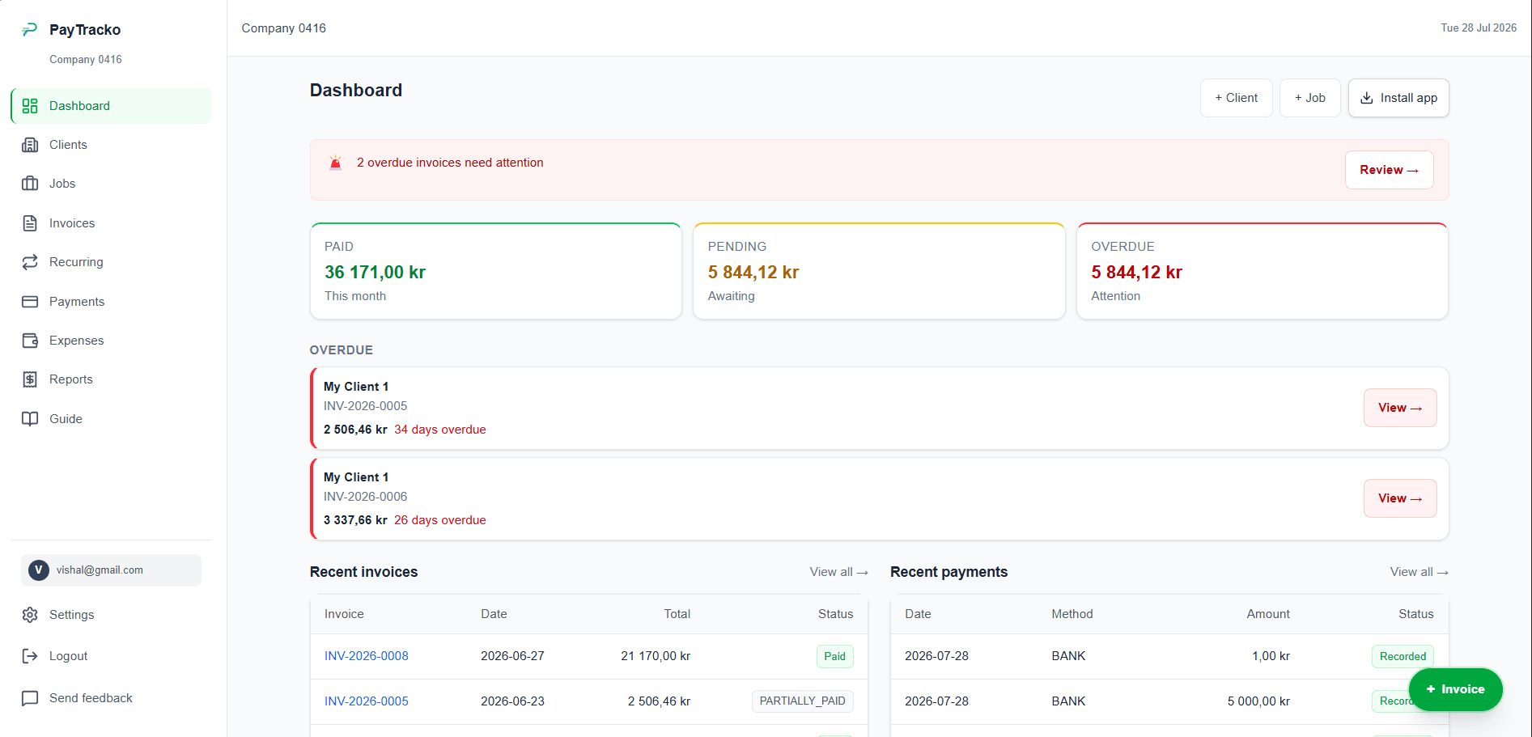This screenshot has width=1532, height=737.
Task: Click '26 days overdue' text
Action: (x=440, y=520)
